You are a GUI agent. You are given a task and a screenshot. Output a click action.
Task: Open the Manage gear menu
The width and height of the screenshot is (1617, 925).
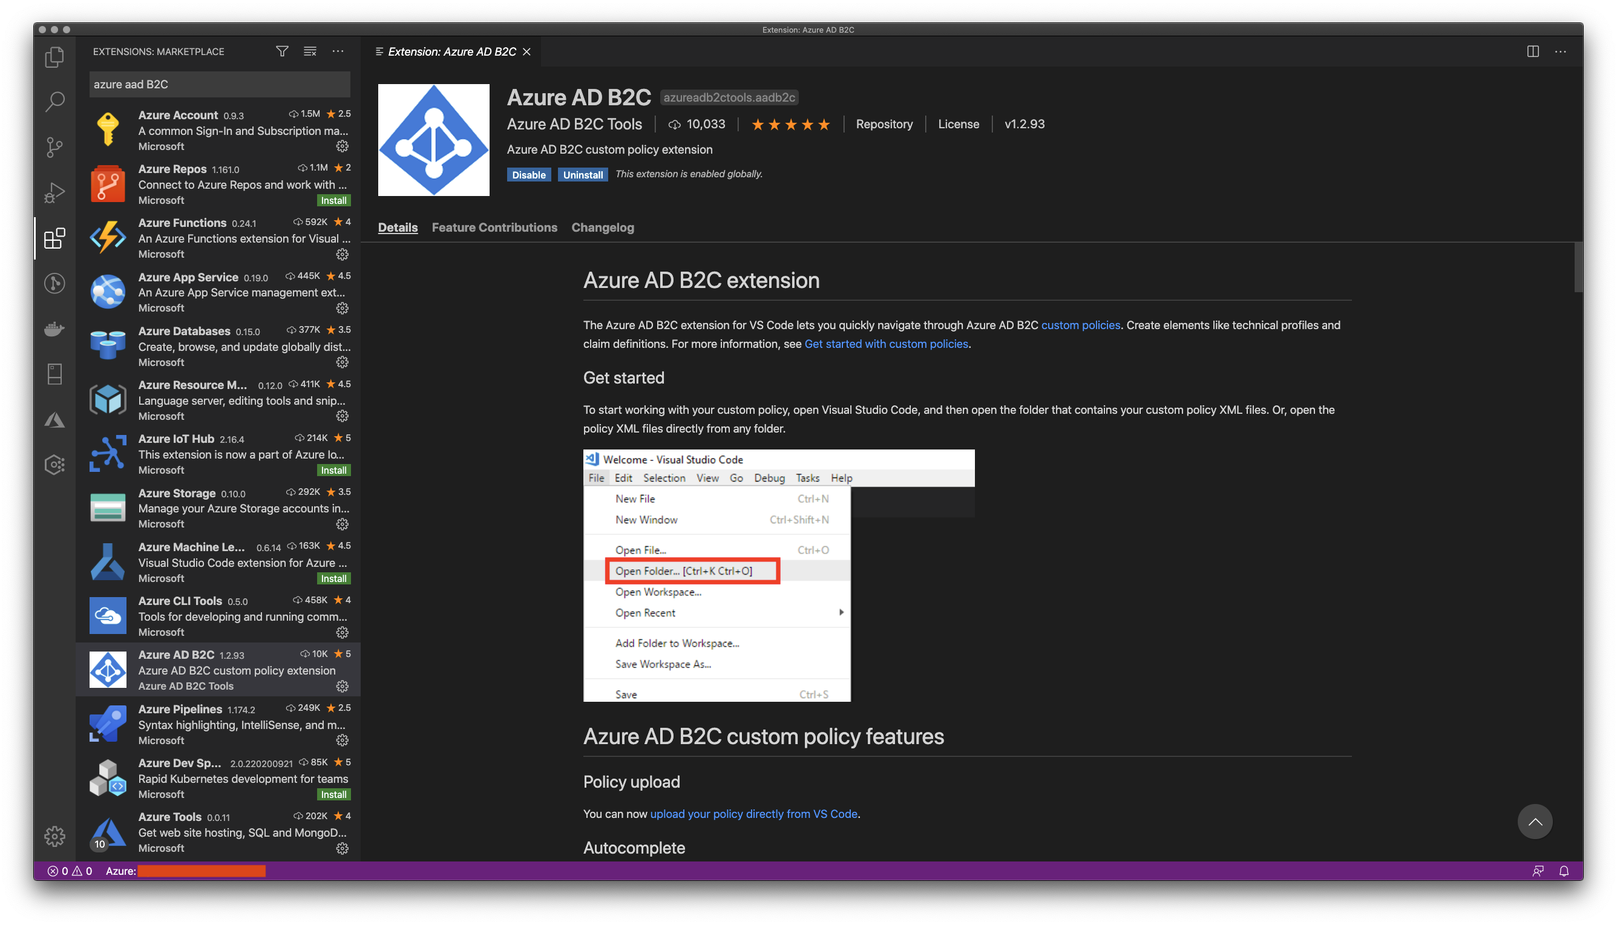[x=54, y=837]
